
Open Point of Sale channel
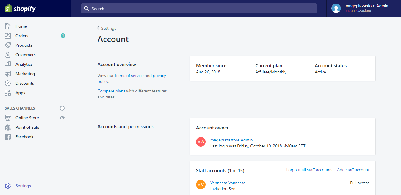tap(27, 127)
